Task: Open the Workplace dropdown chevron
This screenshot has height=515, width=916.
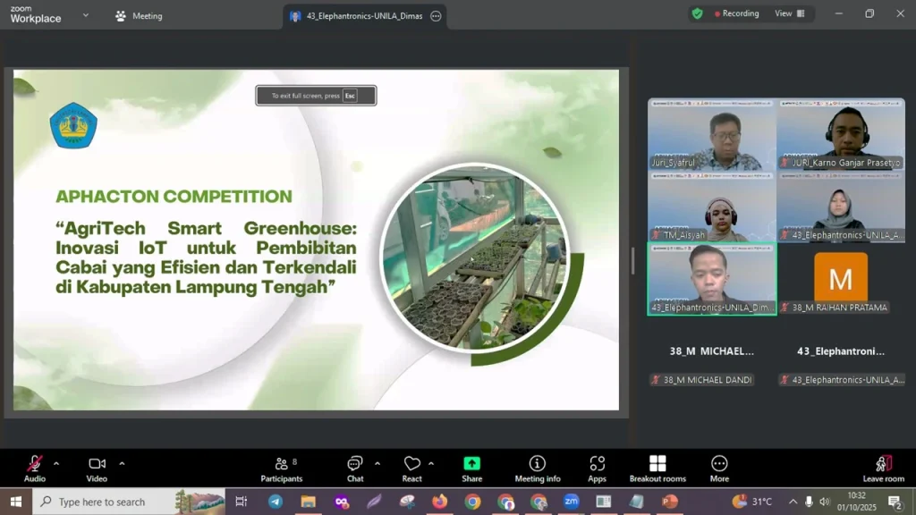Action: [x=86, y=15]
